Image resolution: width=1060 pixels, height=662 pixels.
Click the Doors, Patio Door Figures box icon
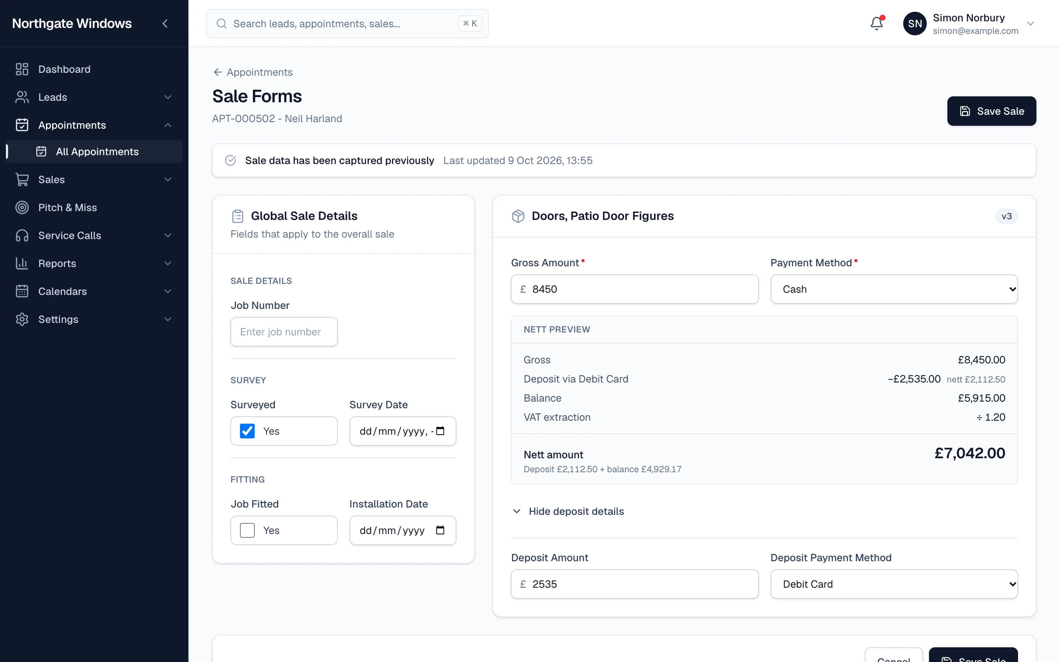pos(518,216)
